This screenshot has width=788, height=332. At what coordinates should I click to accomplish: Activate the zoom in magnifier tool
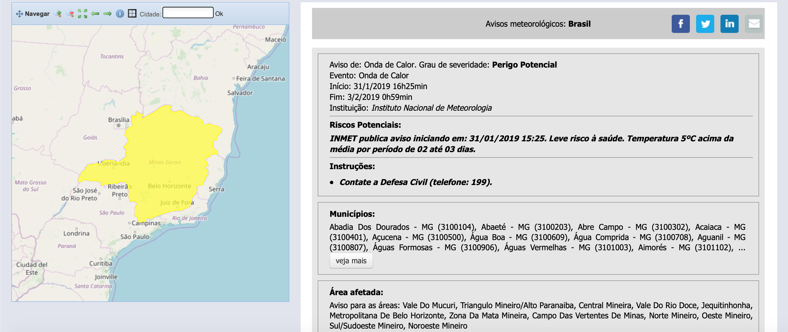[x=58, y=14]
